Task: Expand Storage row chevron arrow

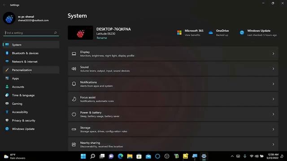Action: [x=273, y=129]
